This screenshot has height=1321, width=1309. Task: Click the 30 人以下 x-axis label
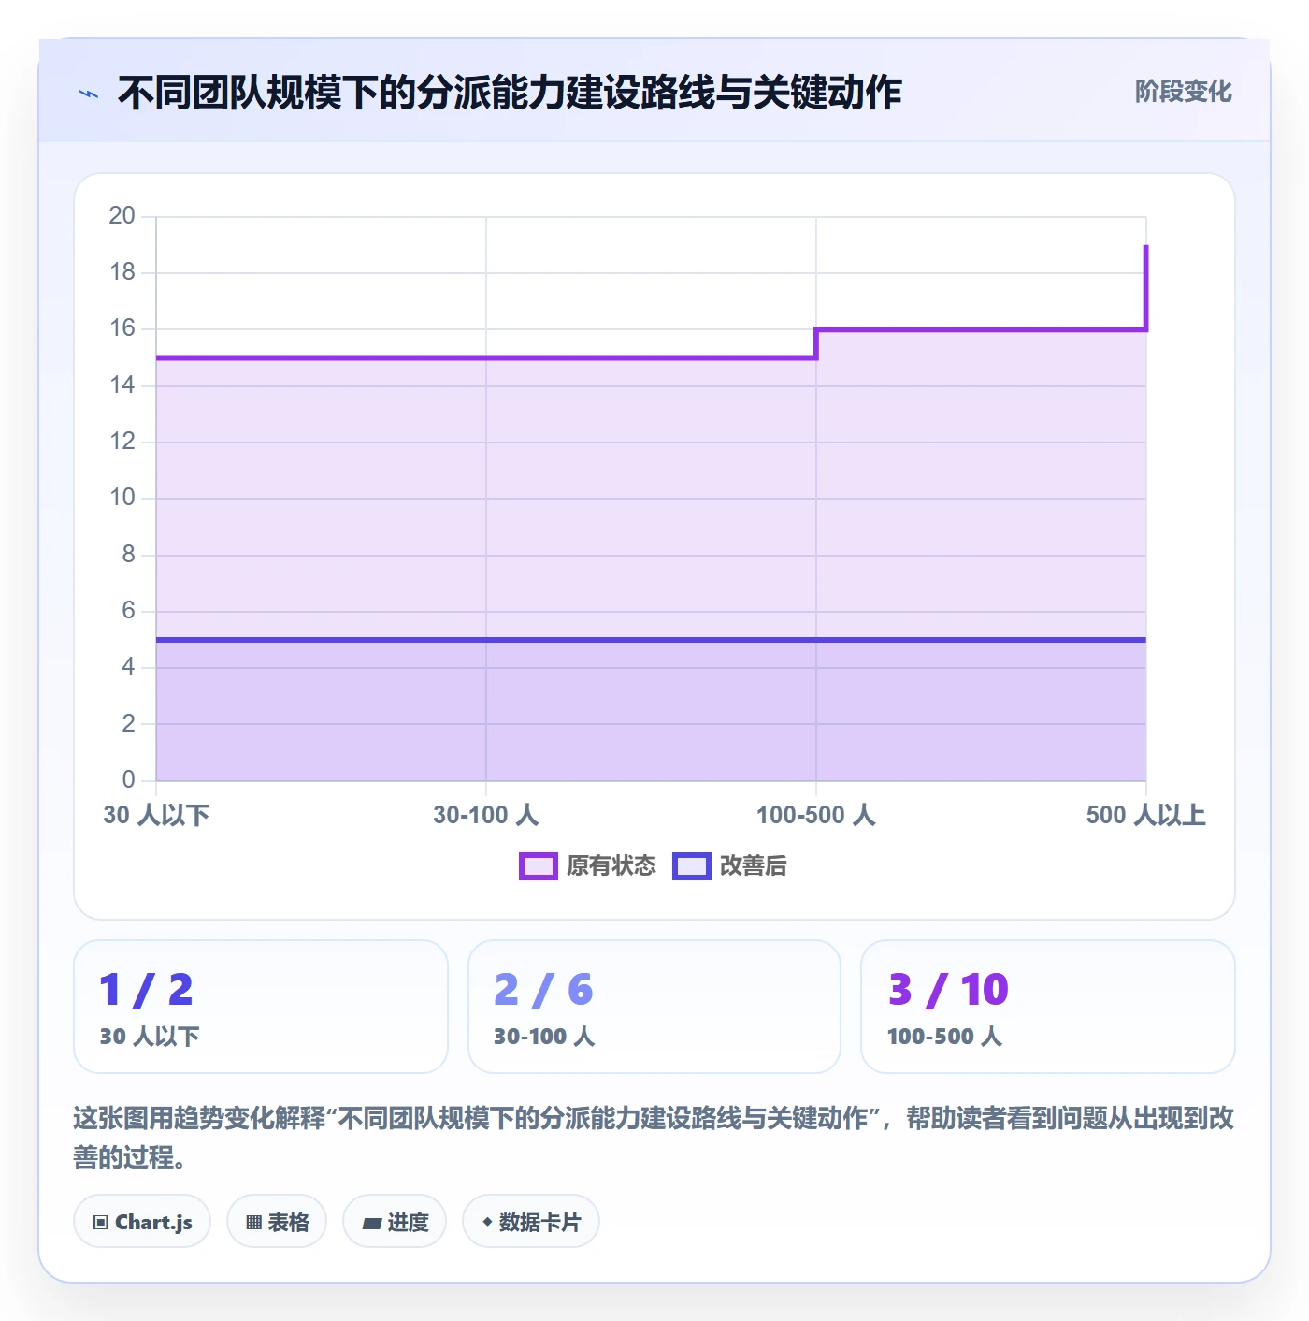156,815
